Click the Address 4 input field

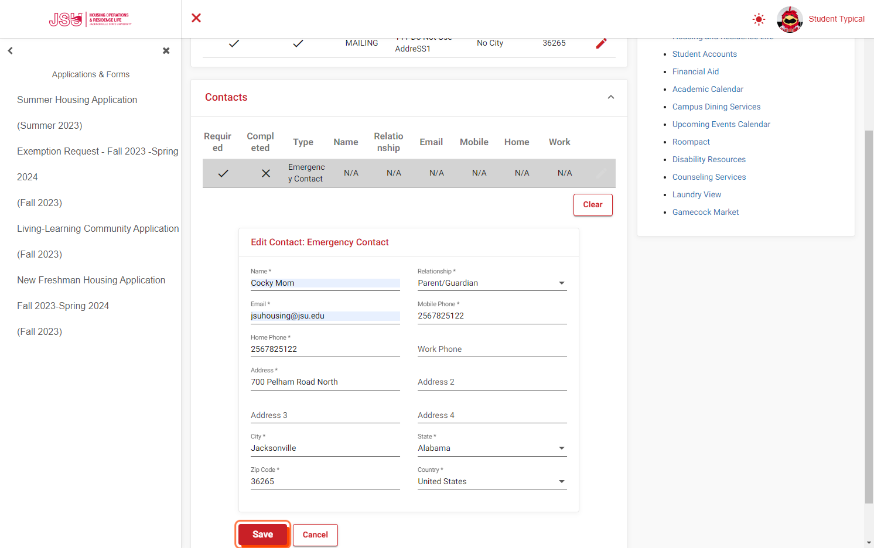click(x=492, y=416)
